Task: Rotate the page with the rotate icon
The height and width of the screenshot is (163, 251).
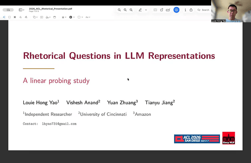Action: (x=161, y=10)
